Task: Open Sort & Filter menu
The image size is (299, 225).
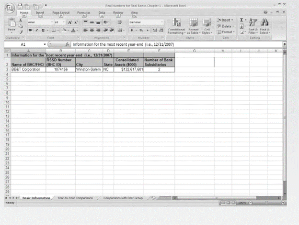Action: [253, 26]
